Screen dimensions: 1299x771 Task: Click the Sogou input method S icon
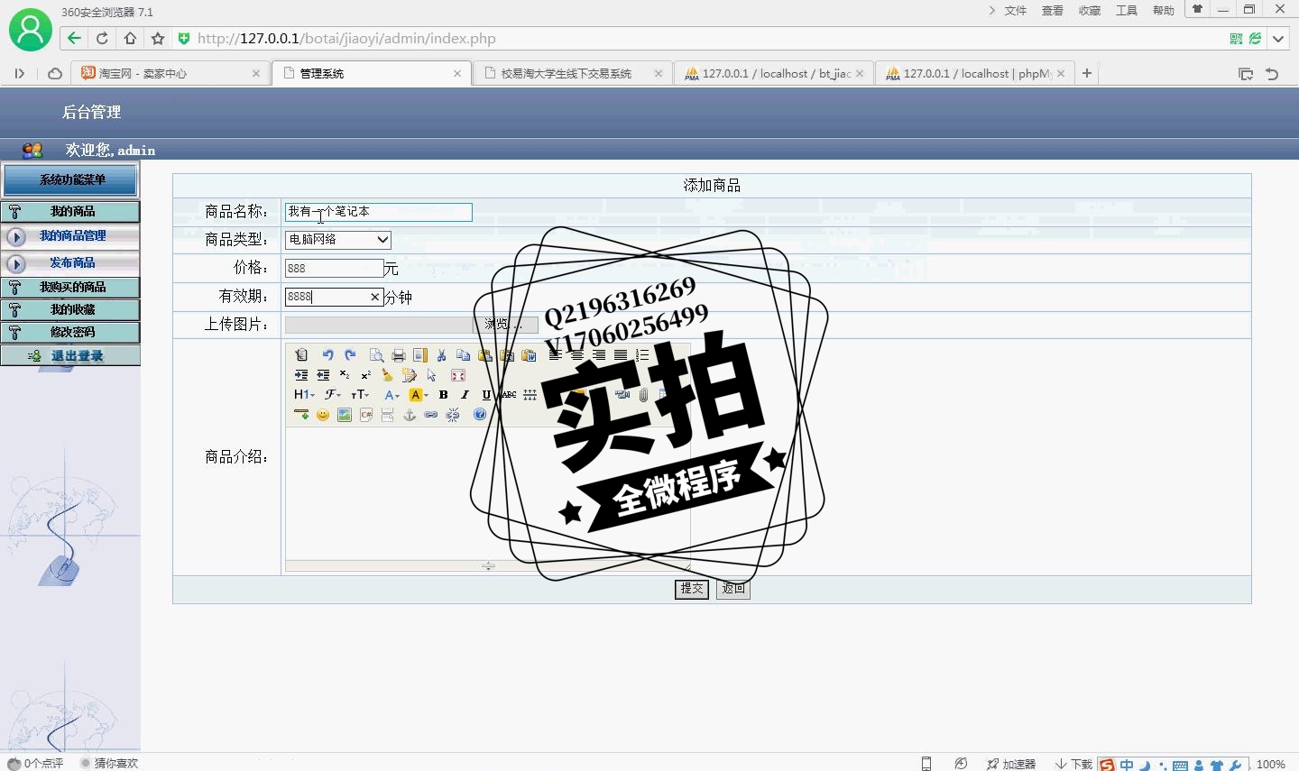coord(1107,765)
